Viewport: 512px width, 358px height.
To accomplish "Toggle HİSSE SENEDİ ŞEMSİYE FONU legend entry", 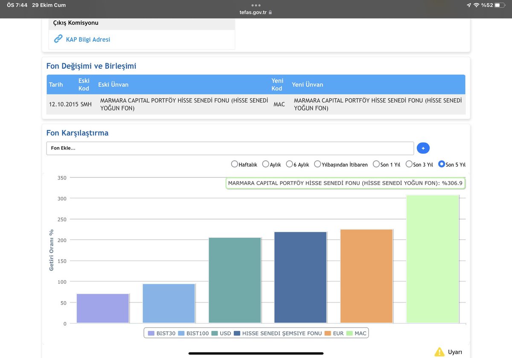I will point(277,333).
